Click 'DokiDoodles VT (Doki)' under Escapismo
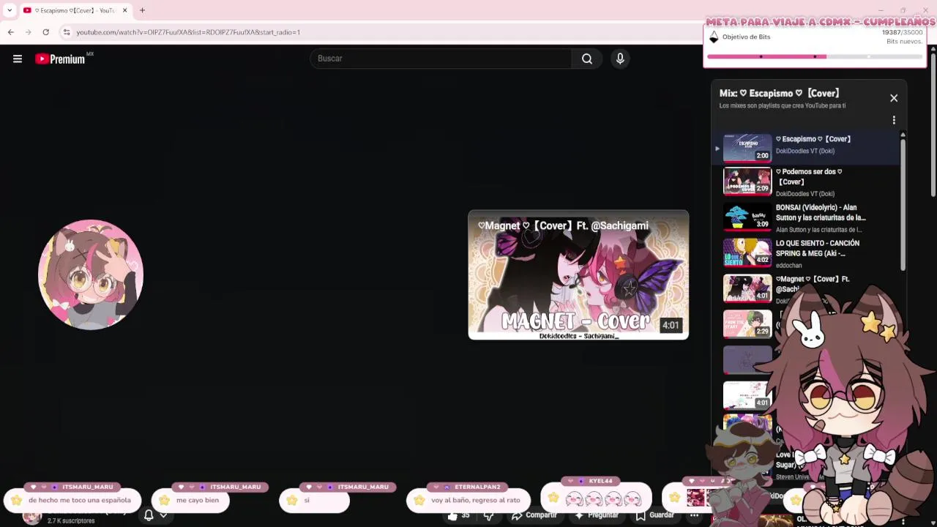The width and height of the screenshot is (937, 527). point(805,152)
